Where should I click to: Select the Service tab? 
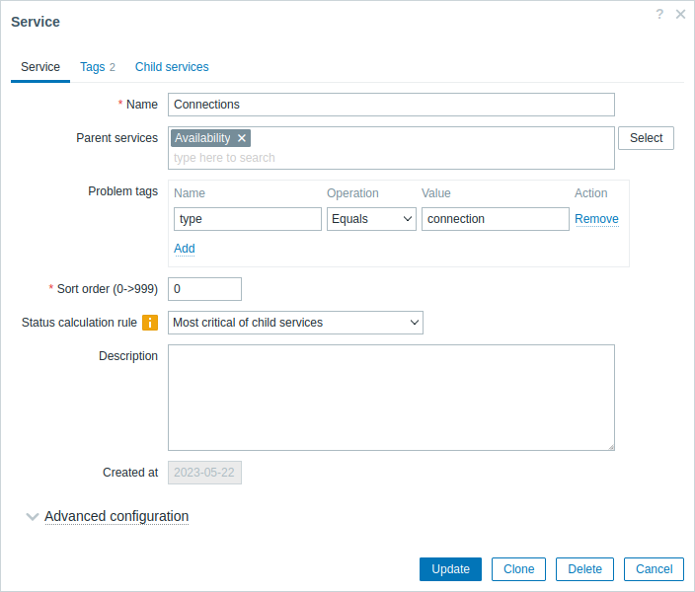(40, 67)
